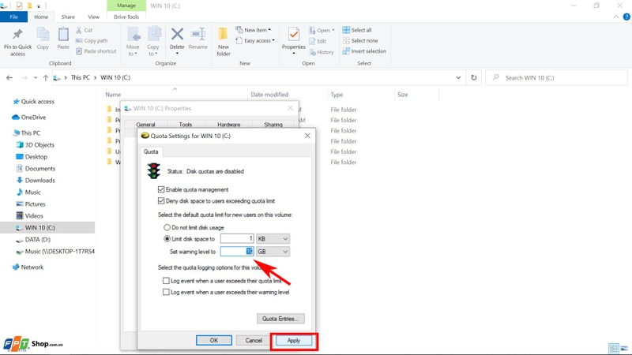The image size is (632, 355).
Task: Close the Quota Settings dialog
Action: point(307,136)
